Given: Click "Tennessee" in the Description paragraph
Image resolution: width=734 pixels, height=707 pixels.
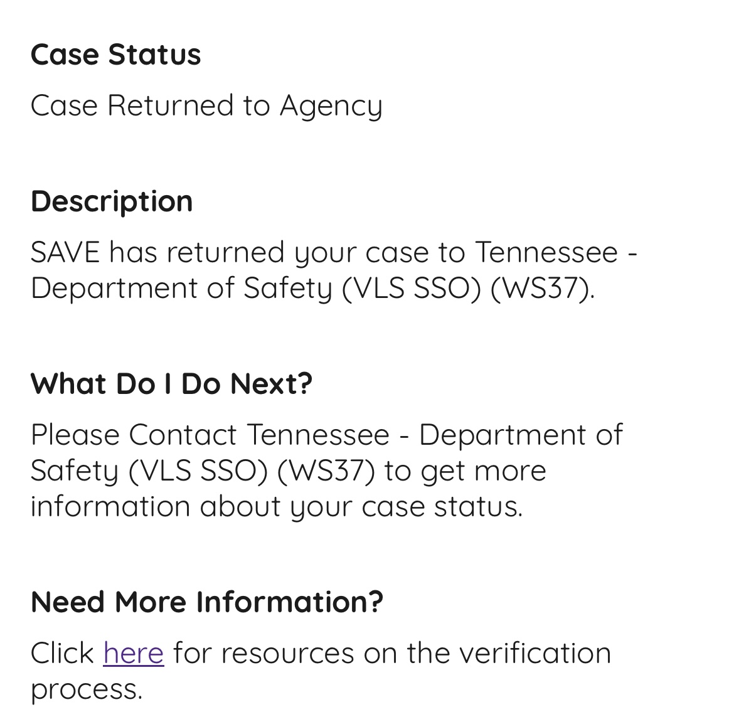Looking at the screenshot, I should 546,252.
